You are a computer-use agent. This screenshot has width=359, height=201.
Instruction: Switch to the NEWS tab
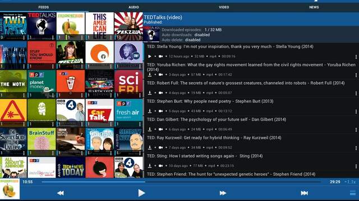pyautogui.click(x=314, y=7)
